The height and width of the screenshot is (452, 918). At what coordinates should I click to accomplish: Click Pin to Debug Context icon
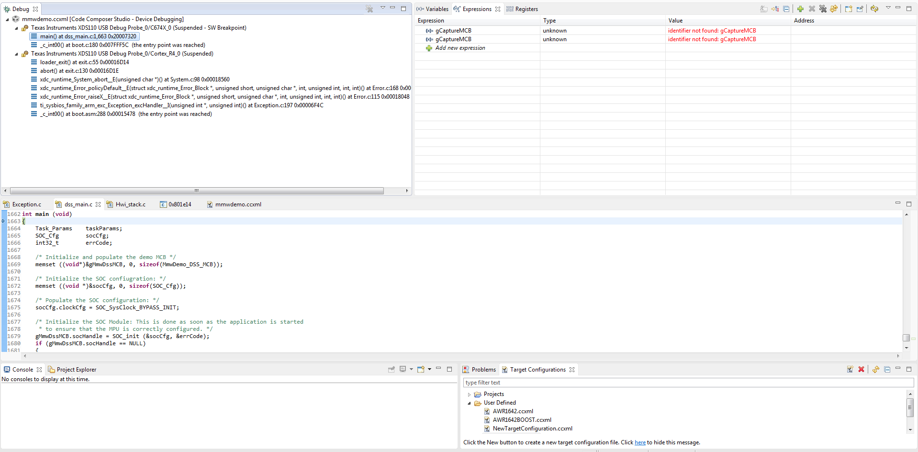point(860,9)
